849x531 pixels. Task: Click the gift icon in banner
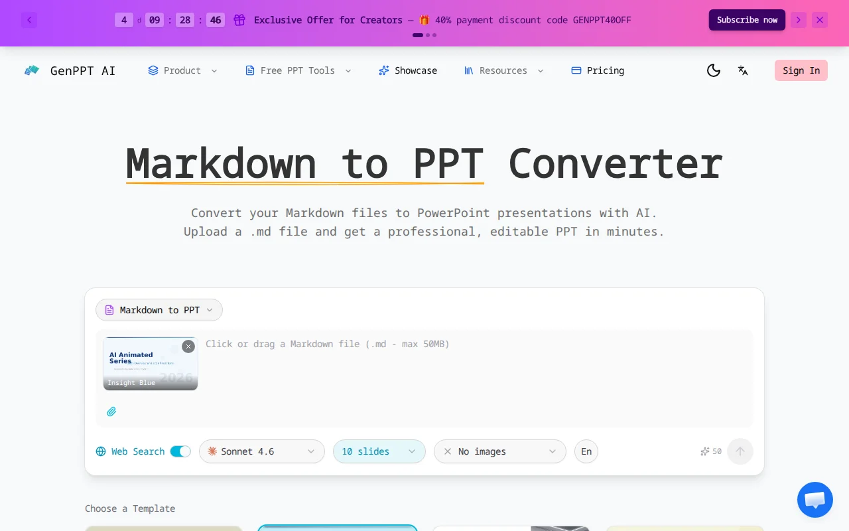[x=239, y=20]
